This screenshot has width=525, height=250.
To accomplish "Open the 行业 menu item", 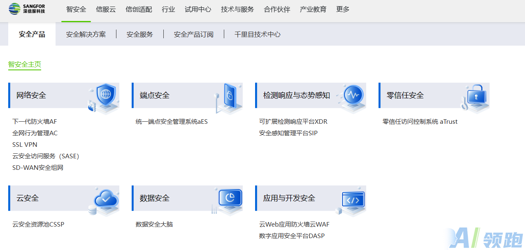I will click(168, 9).
